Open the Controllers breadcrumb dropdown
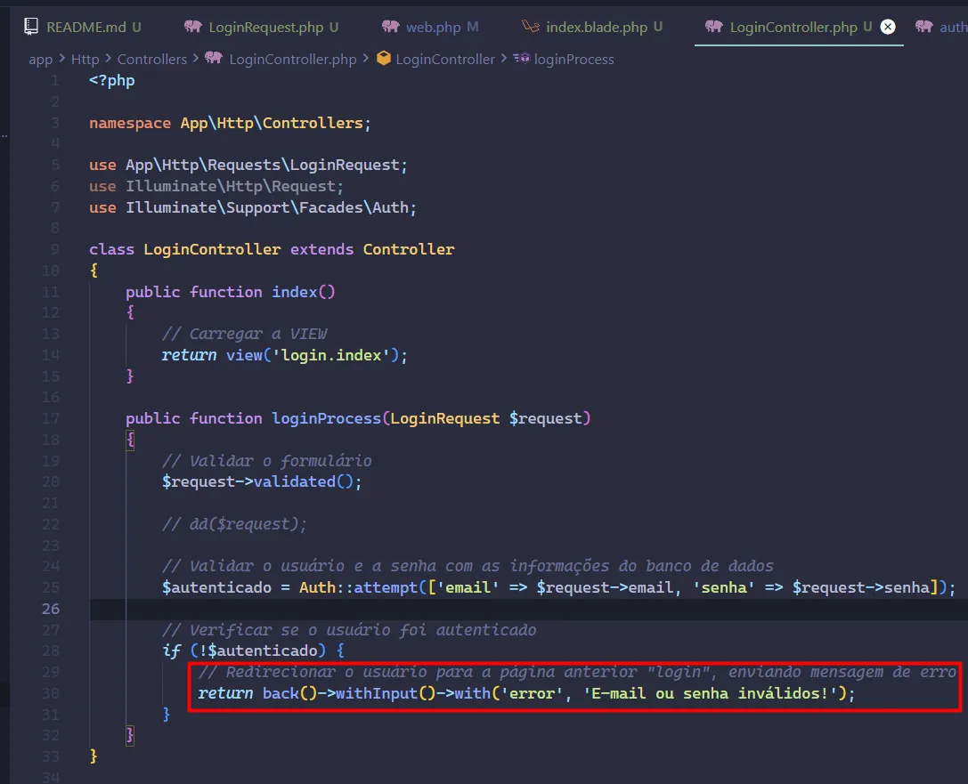Screen dimensions: 968x784 point(152,59)
